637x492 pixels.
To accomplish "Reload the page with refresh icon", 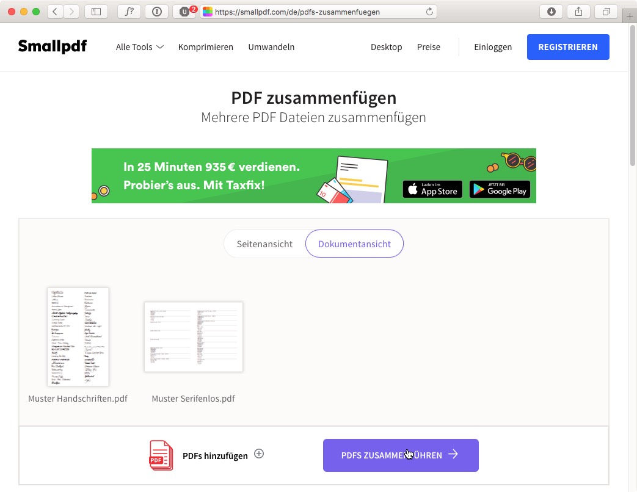I will 429,12.
